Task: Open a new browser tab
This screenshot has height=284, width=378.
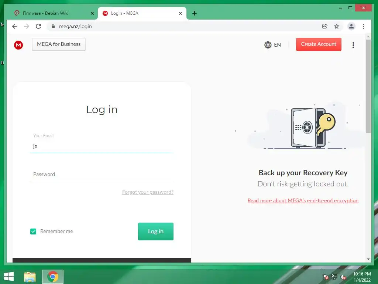Action: coord(195,13)
